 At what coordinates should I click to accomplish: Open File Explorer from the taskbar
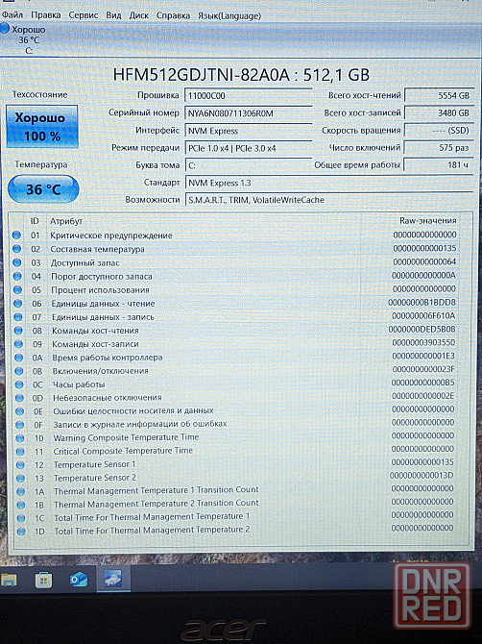(x=9, y=580)
